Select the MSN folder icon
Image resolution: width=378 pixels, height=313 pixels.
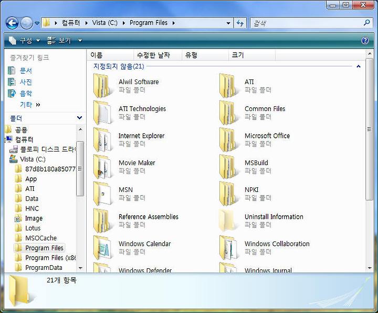coord(102,194)
